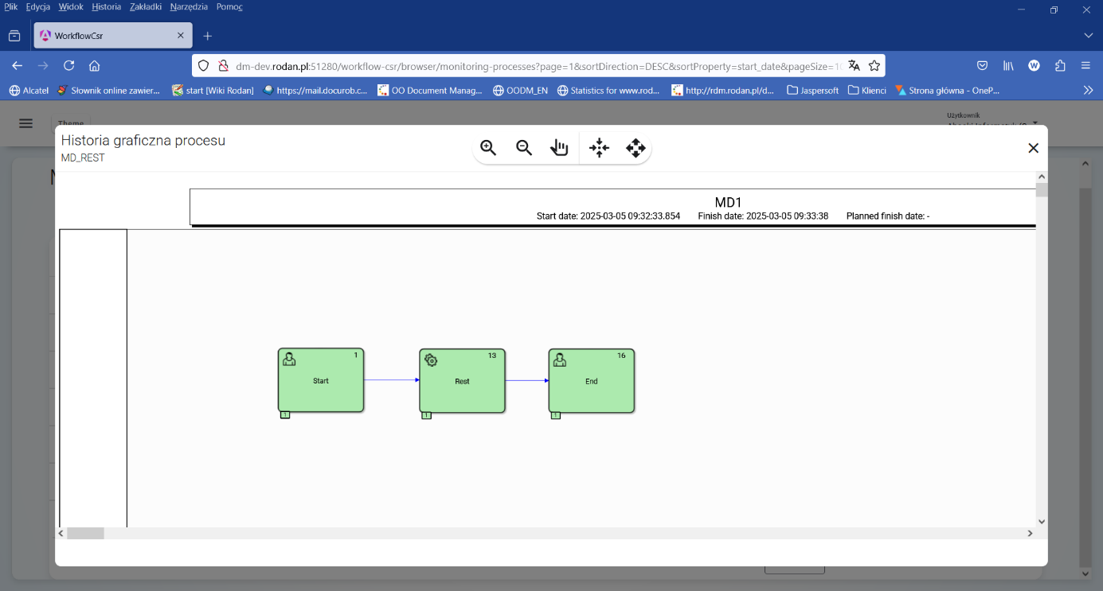The width and height of the screenshot is (1103, 591).
Task: Open the Zakładki menu
Action: coord(146,7)
